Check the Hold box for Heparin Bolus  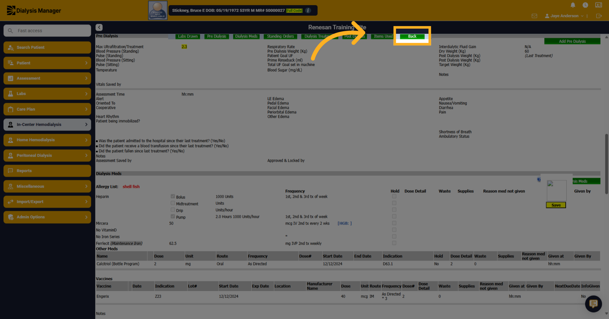394,196
